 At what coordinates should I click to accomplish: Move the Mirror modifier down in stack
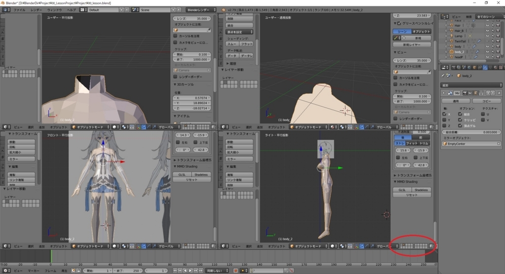[x=493, y=93]
